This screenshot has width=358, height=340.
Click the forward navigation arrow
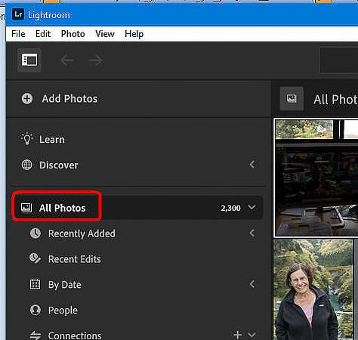96,60
